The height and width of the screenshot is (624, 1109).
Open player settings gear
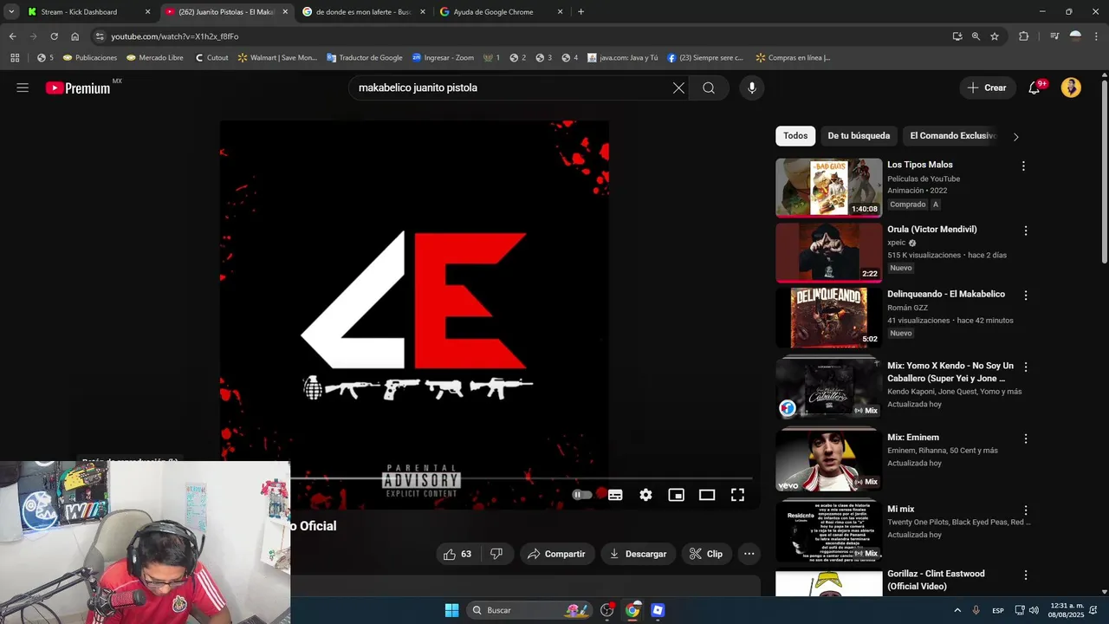pyautogui.click(x=645, y=495)
